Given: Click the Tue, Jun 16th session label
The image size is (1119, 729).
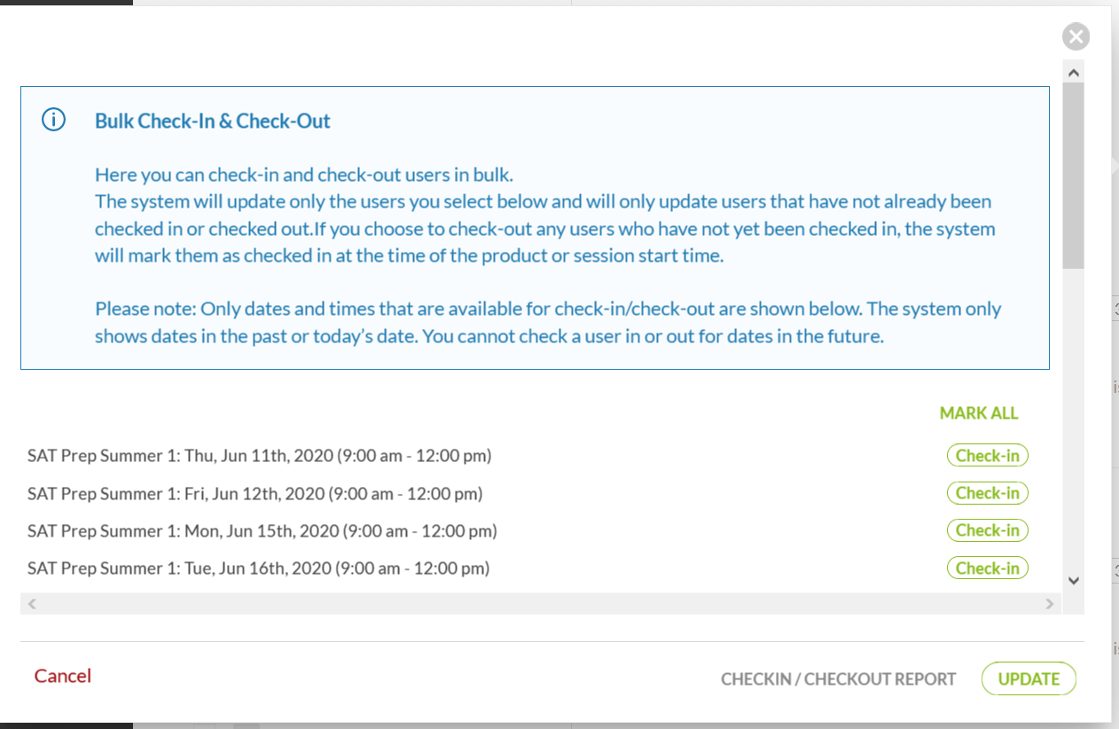Looking at the screenshot, I should point(257,568).
